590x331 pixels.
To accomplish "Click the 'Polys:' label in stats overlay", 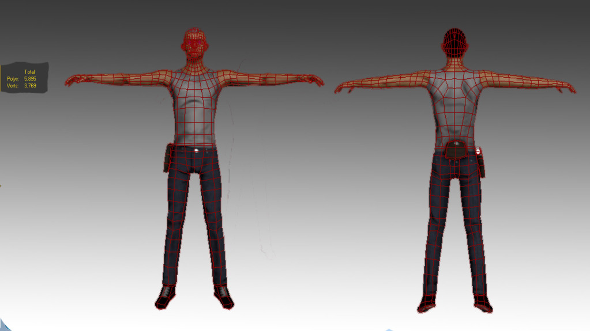I will pyautogui.click(x=13, y=79).
